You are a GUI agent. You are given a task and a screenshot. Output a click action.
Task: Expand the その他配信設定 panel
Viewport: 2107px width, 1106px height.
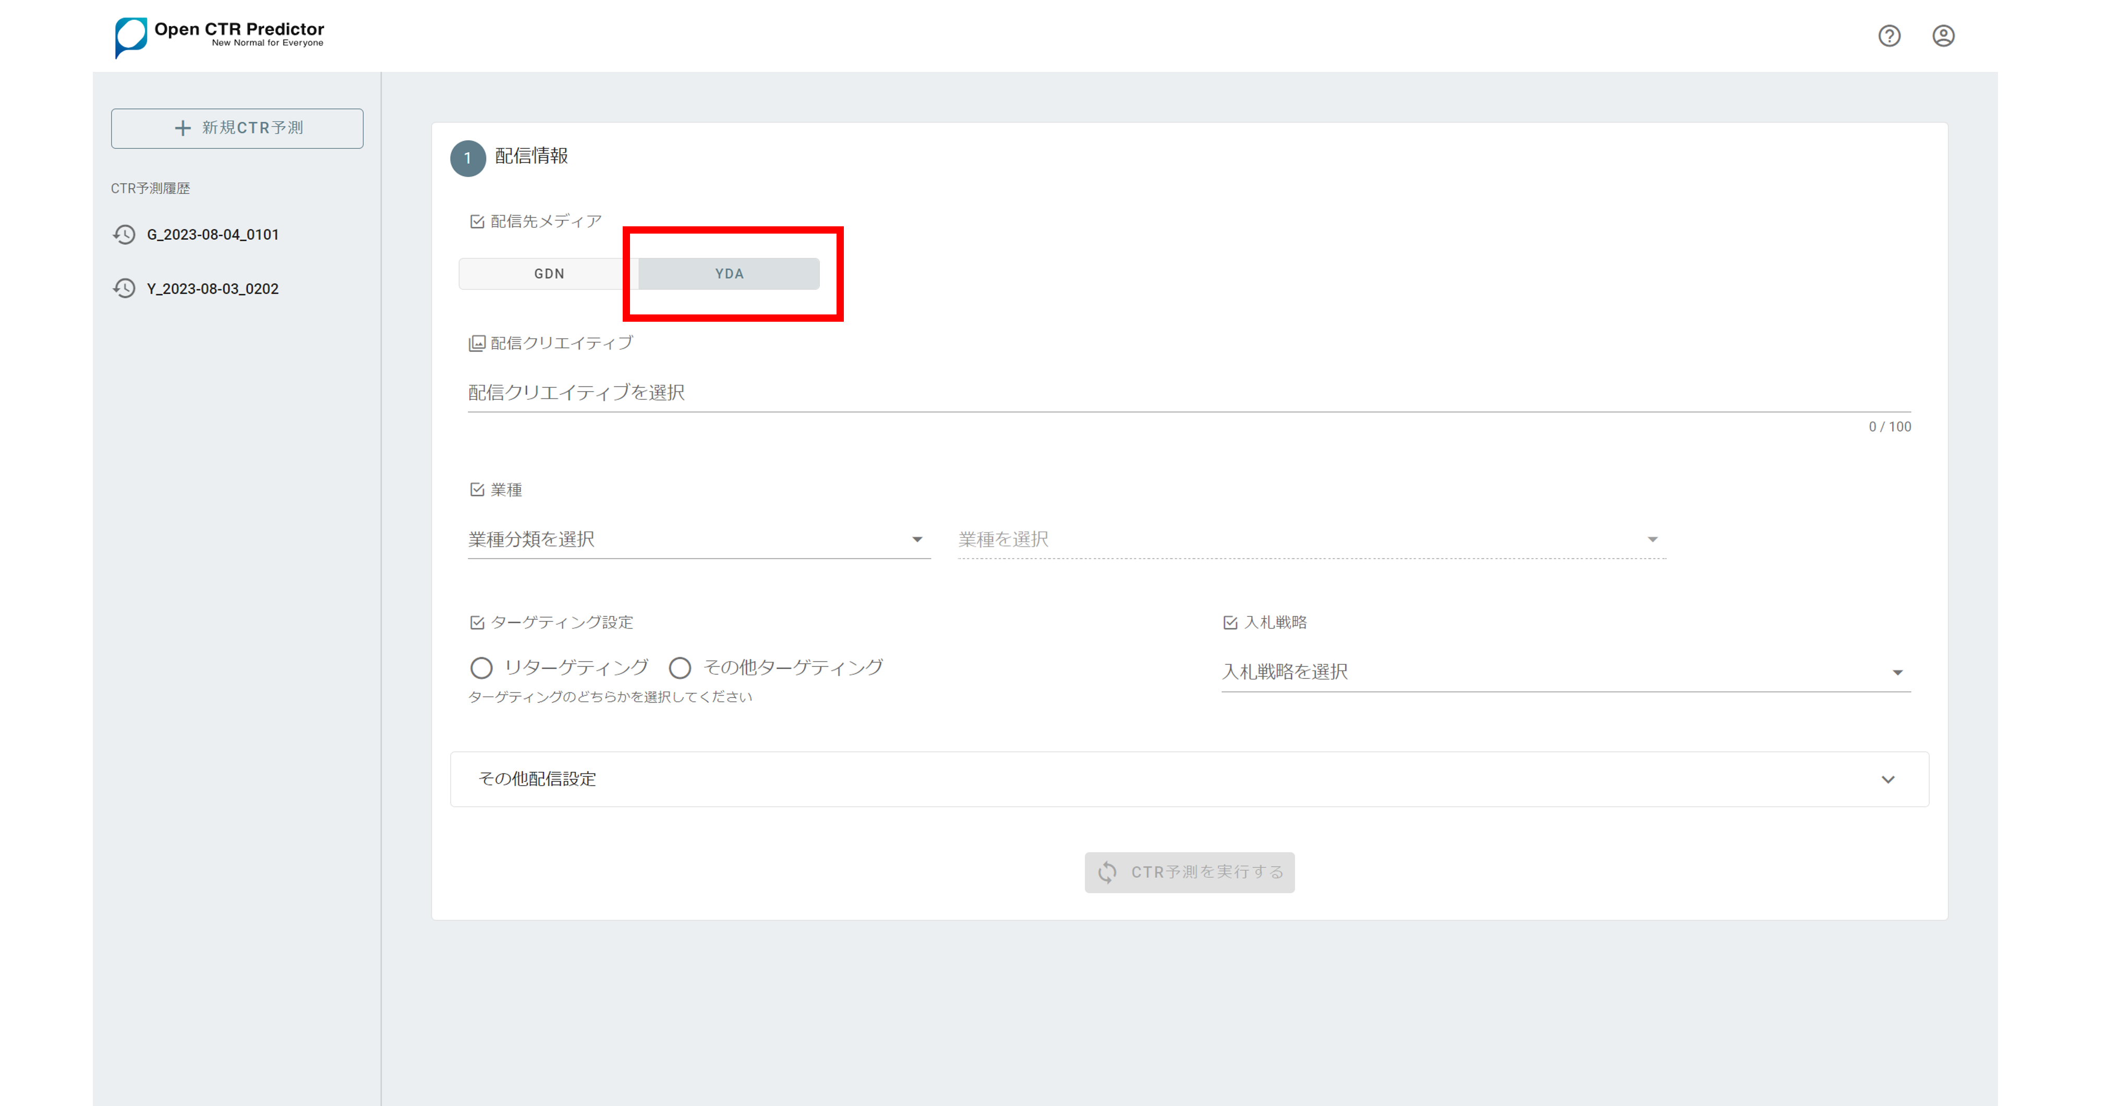(x=1189, y=780)
